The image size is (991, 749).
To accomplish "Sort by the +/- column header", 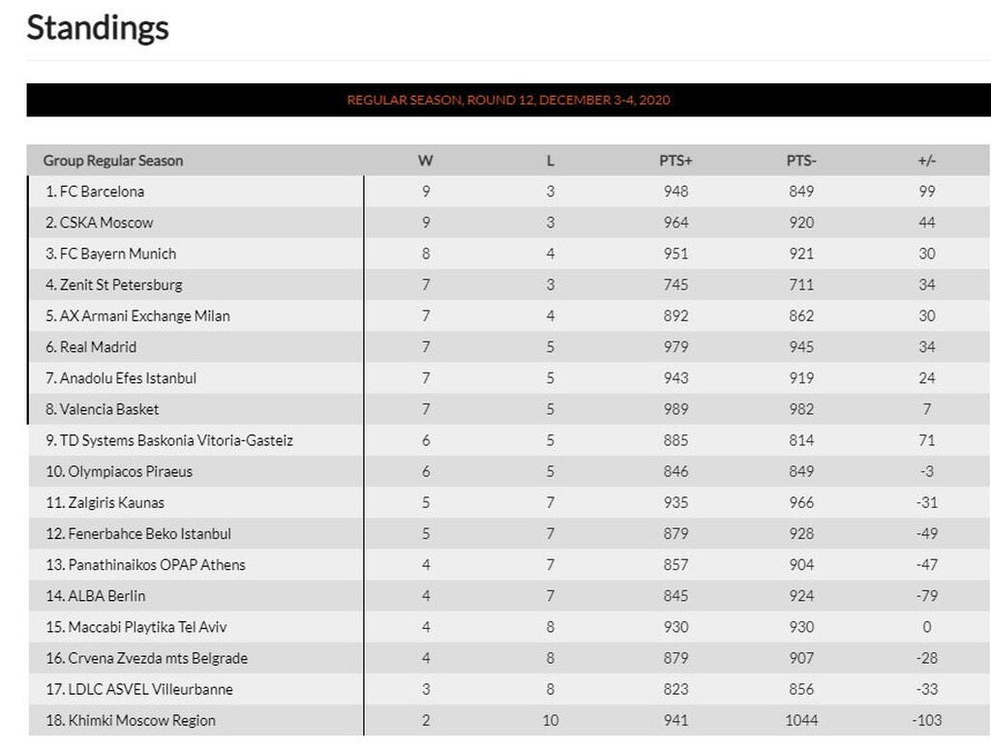I will (x=926, y=161).
